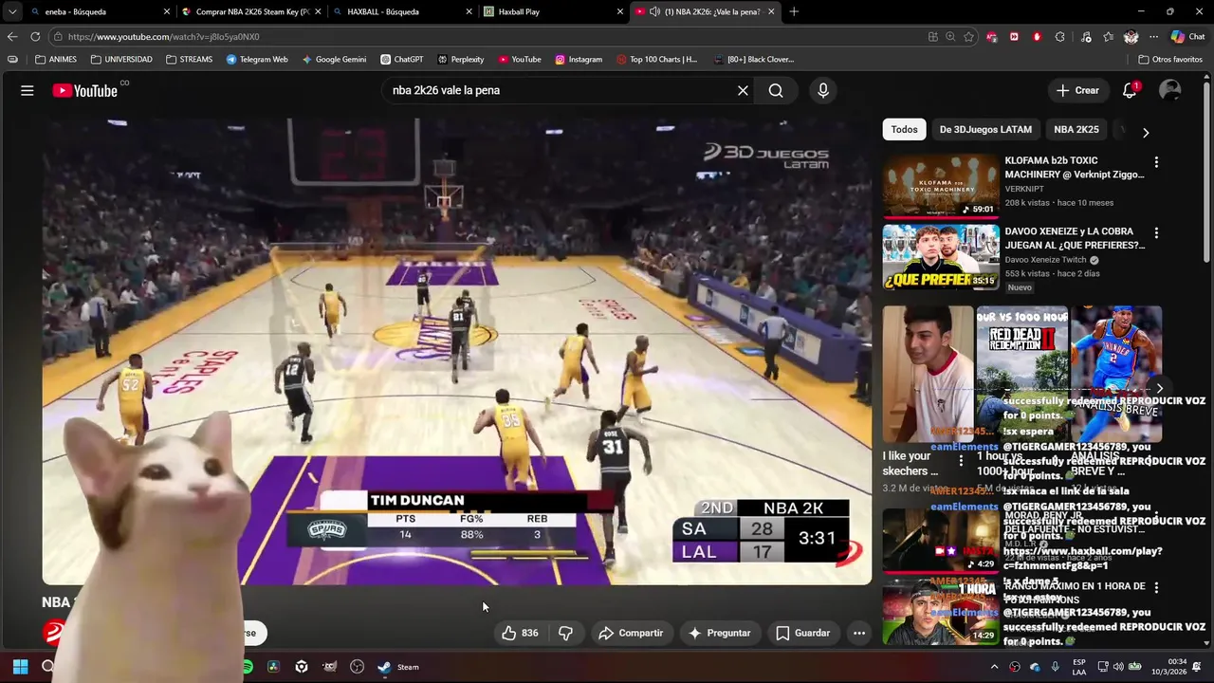This screenshot has height=683, width=1214.
Task: Click the Compartir button
Action: click(631, 633)
